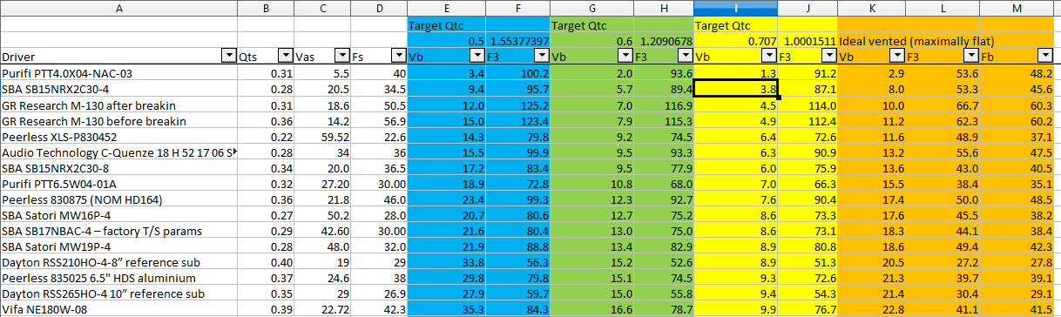
Task: Open the Fs column filter dropdown
Action: pos(399,57)
